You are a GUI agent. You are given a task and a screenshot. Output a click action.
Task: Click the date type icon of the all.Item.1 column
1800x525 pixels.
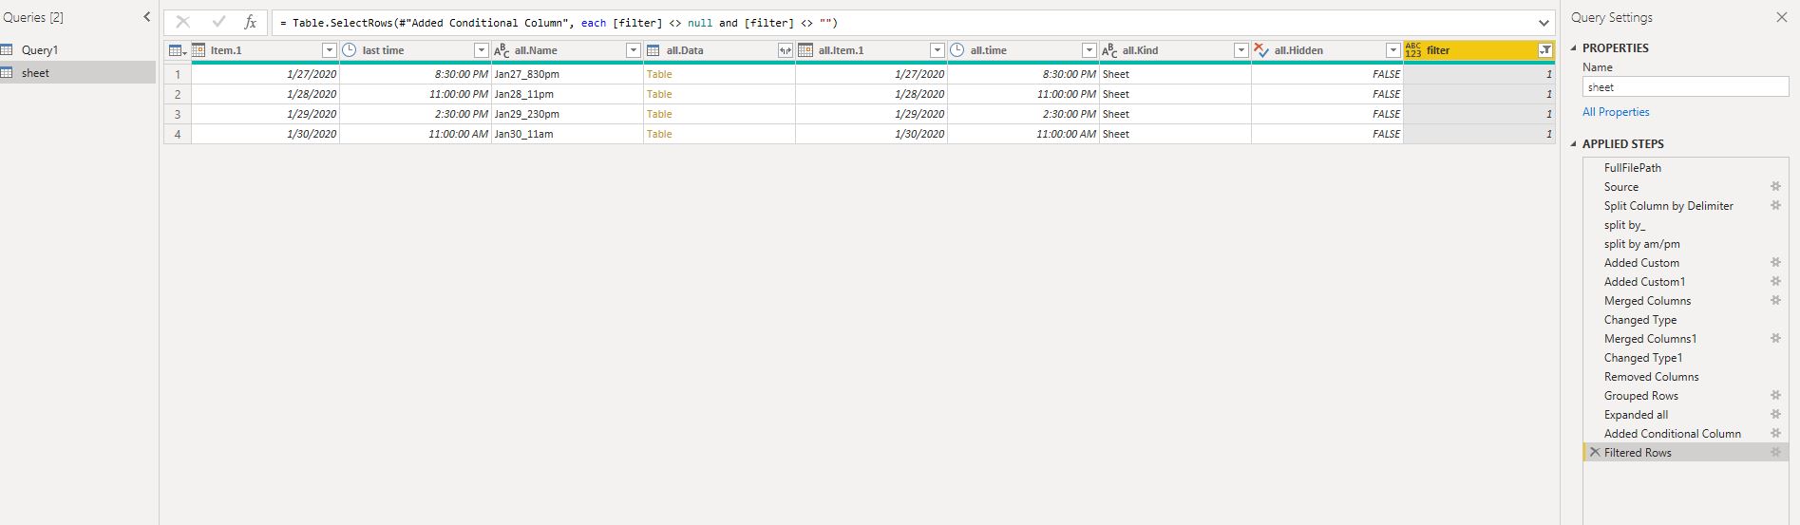pyautogui.click(x=805, y=50)
